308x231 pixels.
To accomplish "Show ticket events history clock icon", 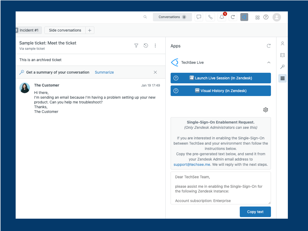I will (146, 46).
